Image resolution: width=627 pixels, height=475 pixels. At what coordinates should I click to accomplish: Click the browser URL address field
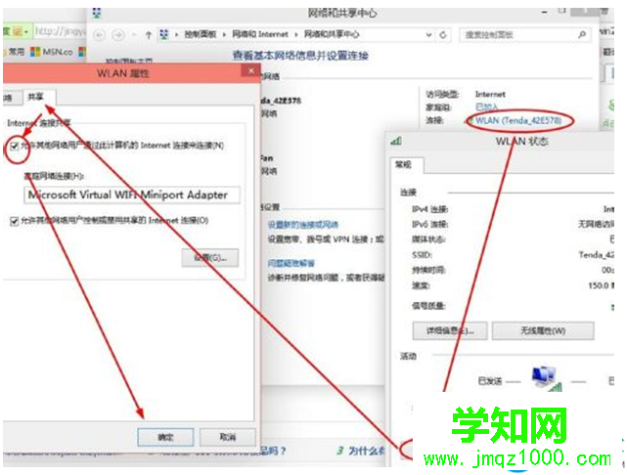click(60, 30)
